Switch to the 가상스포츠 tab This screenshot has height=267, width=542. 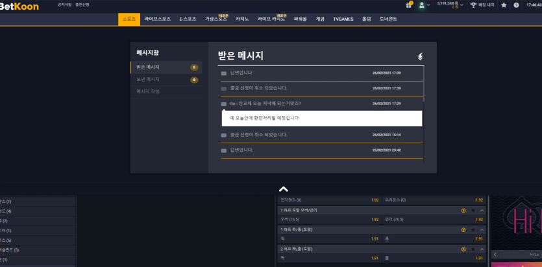[x=216, y=19]
